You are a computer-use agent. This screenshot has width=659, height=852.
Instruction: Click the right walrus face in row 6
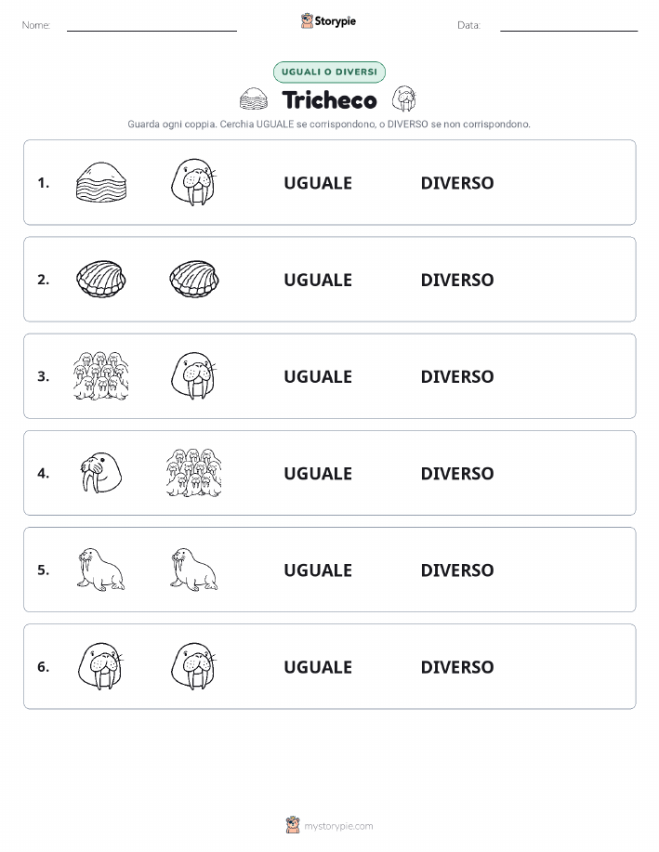coord(193,666)
